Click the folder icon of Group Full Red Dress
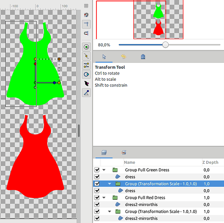The height and width of the screenshot is (223, 224). [x=115, y=198]
